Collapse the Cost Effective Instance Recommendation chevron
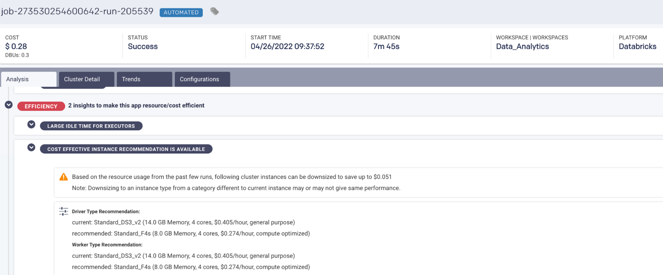Viewport: 663px width, 275px height. click(31, 148)
